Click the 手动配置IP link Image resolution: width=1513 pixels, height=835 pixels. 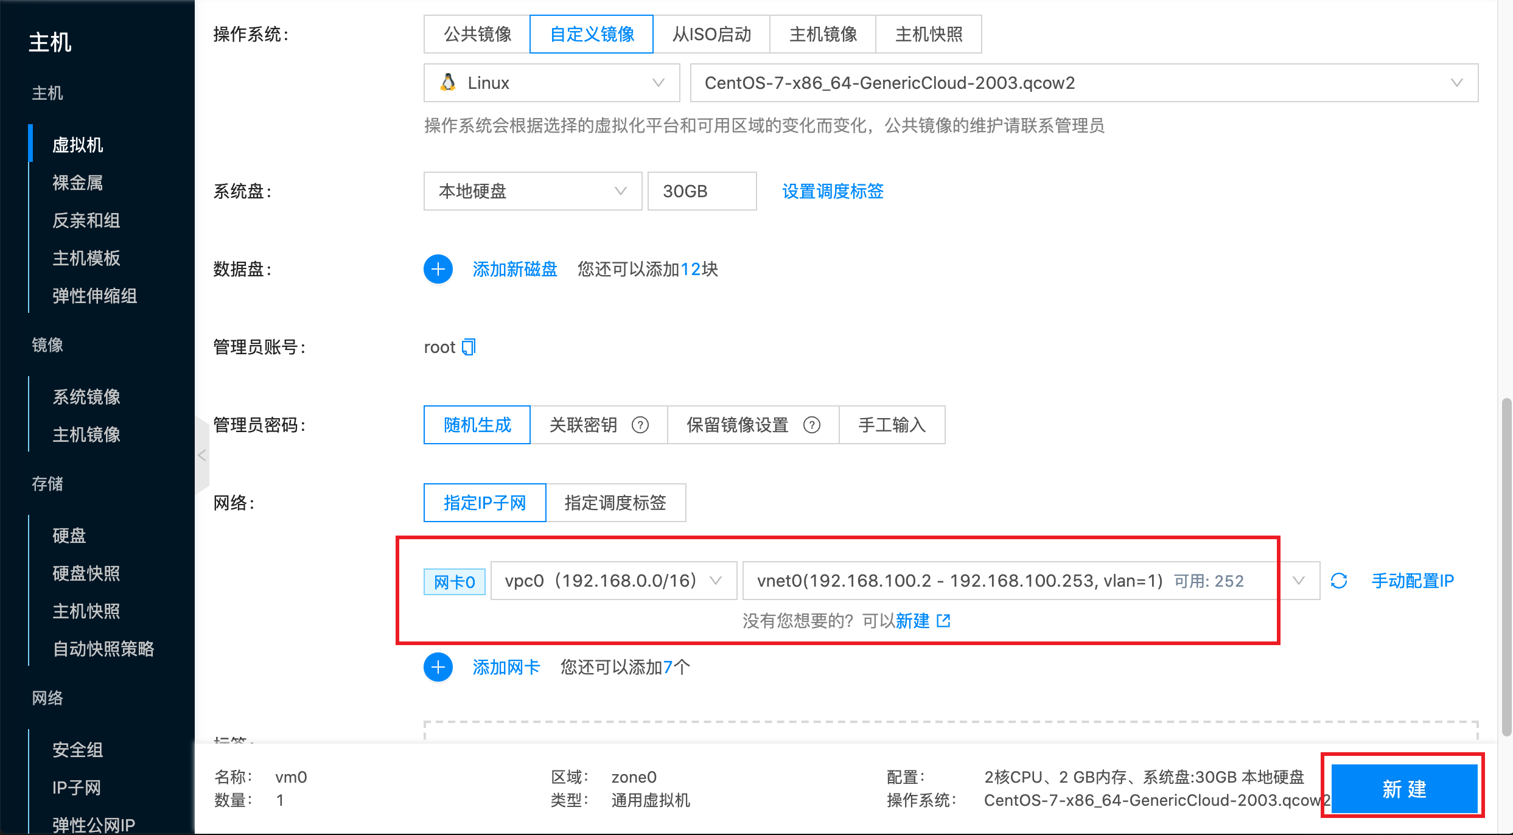coord(1412,581)
